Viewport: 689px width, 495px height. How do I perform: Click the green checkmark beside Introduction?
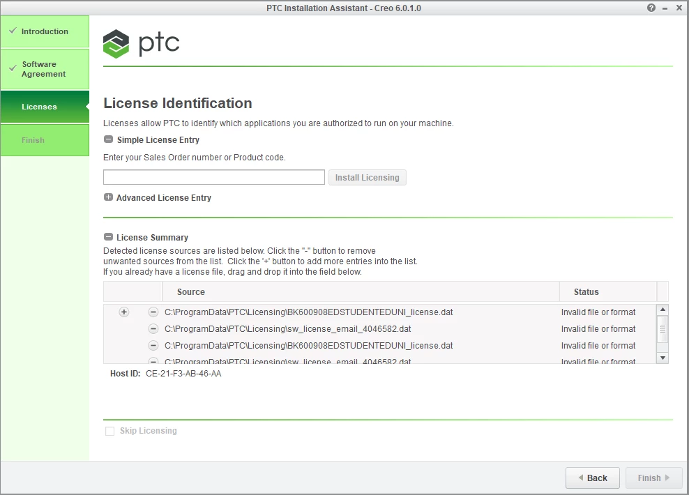point(12,31)
